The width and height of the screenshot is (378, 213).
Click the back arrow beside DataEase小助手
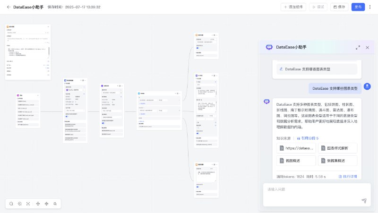tap(9, 7)
